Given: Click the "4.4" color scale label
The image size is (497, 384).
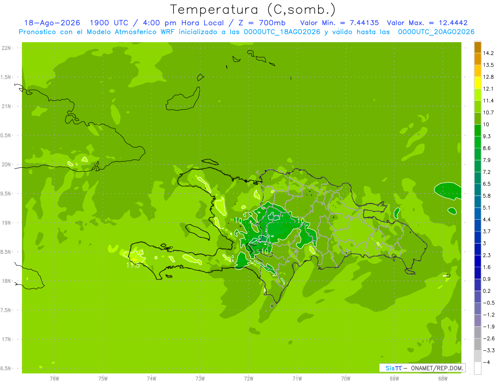Looking at the screenshot, I should (x=487, y=220).
